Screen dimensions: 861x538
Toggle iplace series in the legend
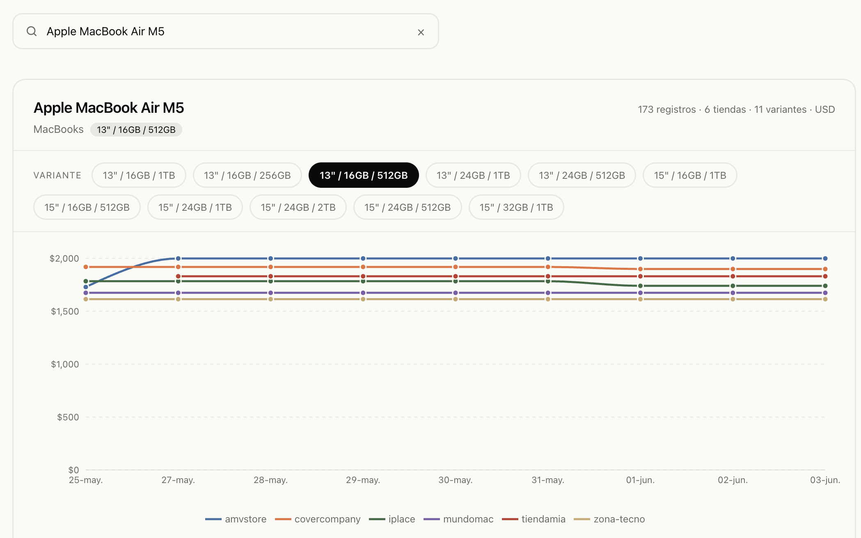click(392, 519)
